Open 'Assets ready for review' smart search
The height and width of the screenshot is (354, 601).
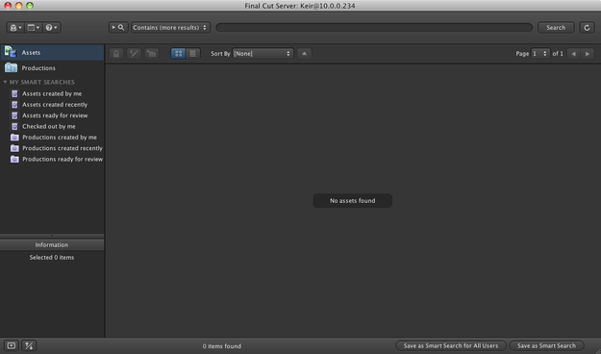click(55, 115)
